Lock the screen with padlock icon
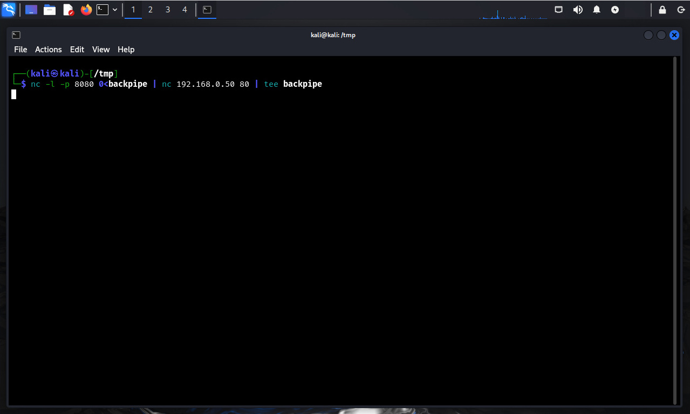Screen dimensions: 690x414 662,10
